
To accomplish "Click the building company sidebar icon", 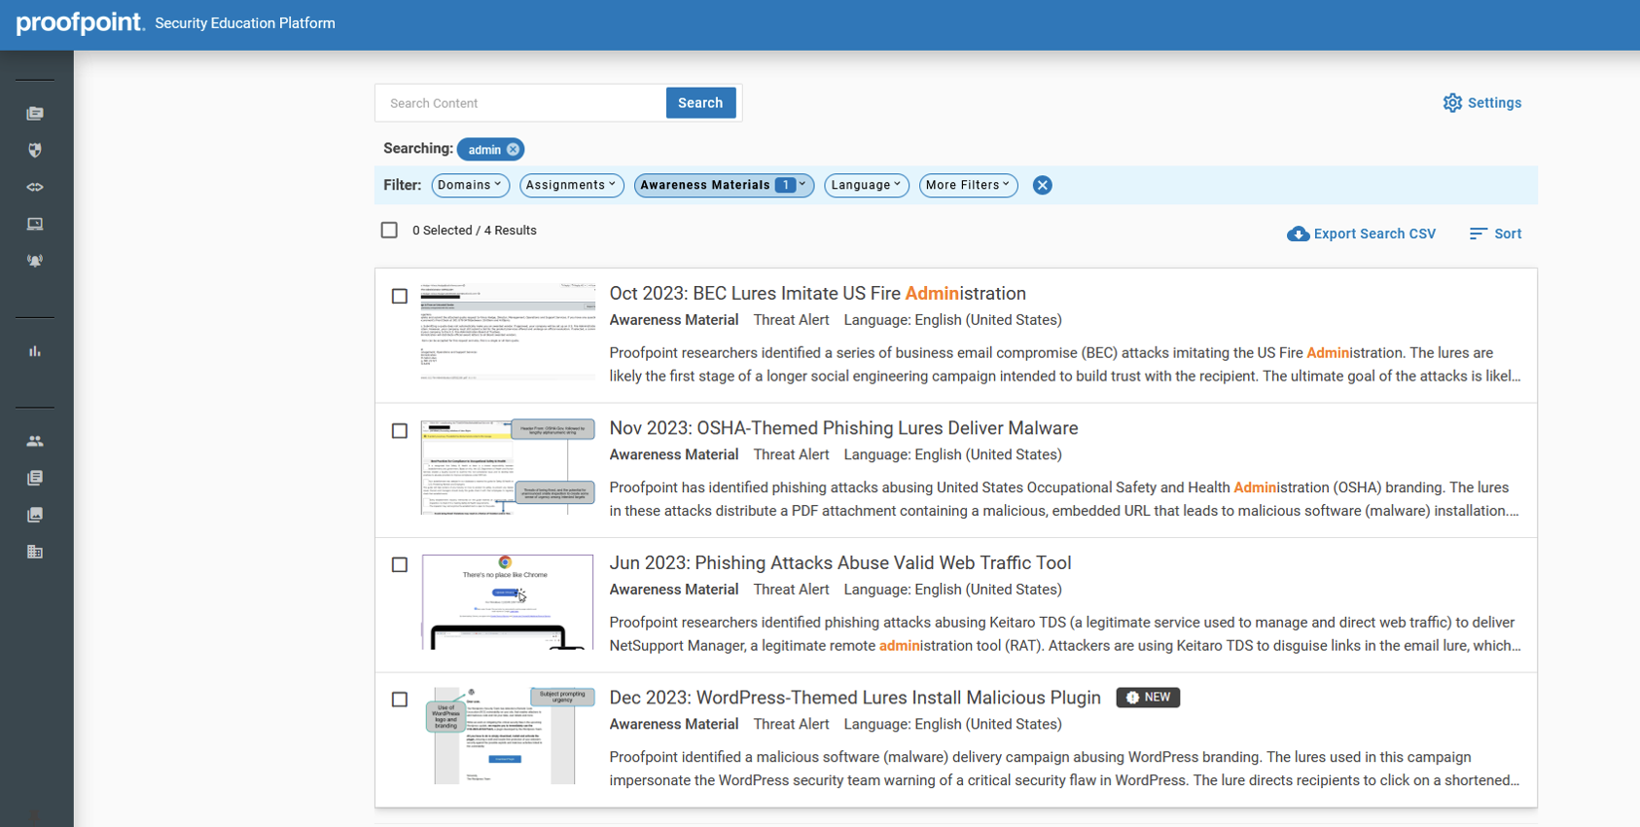I will (35, 552).
